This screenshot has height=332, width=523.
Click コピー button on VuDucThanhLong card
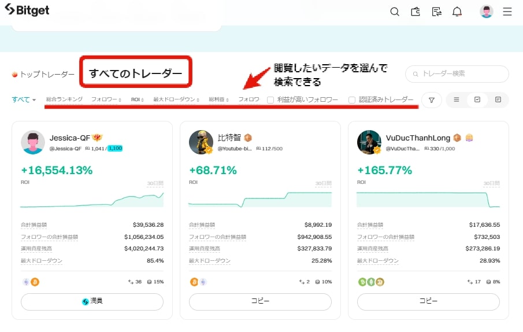[428, 302]
